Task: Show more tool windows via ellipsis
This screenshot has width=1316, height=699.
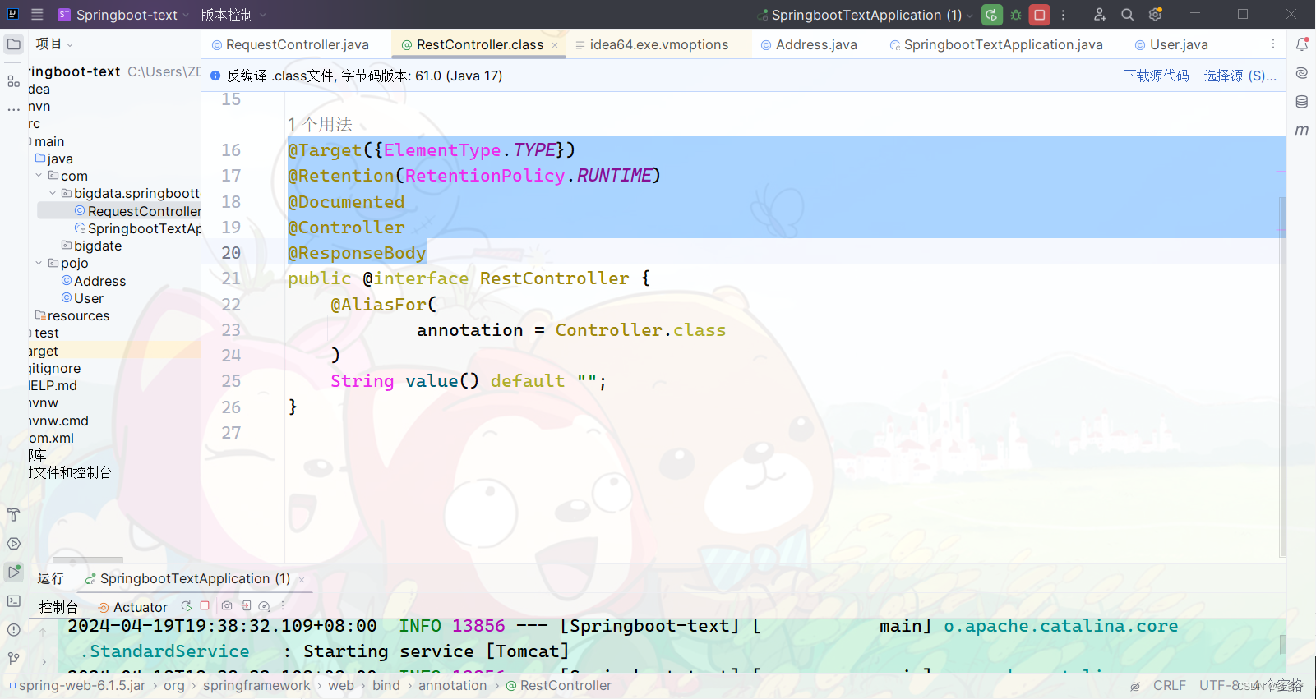Action: point(14,108)
